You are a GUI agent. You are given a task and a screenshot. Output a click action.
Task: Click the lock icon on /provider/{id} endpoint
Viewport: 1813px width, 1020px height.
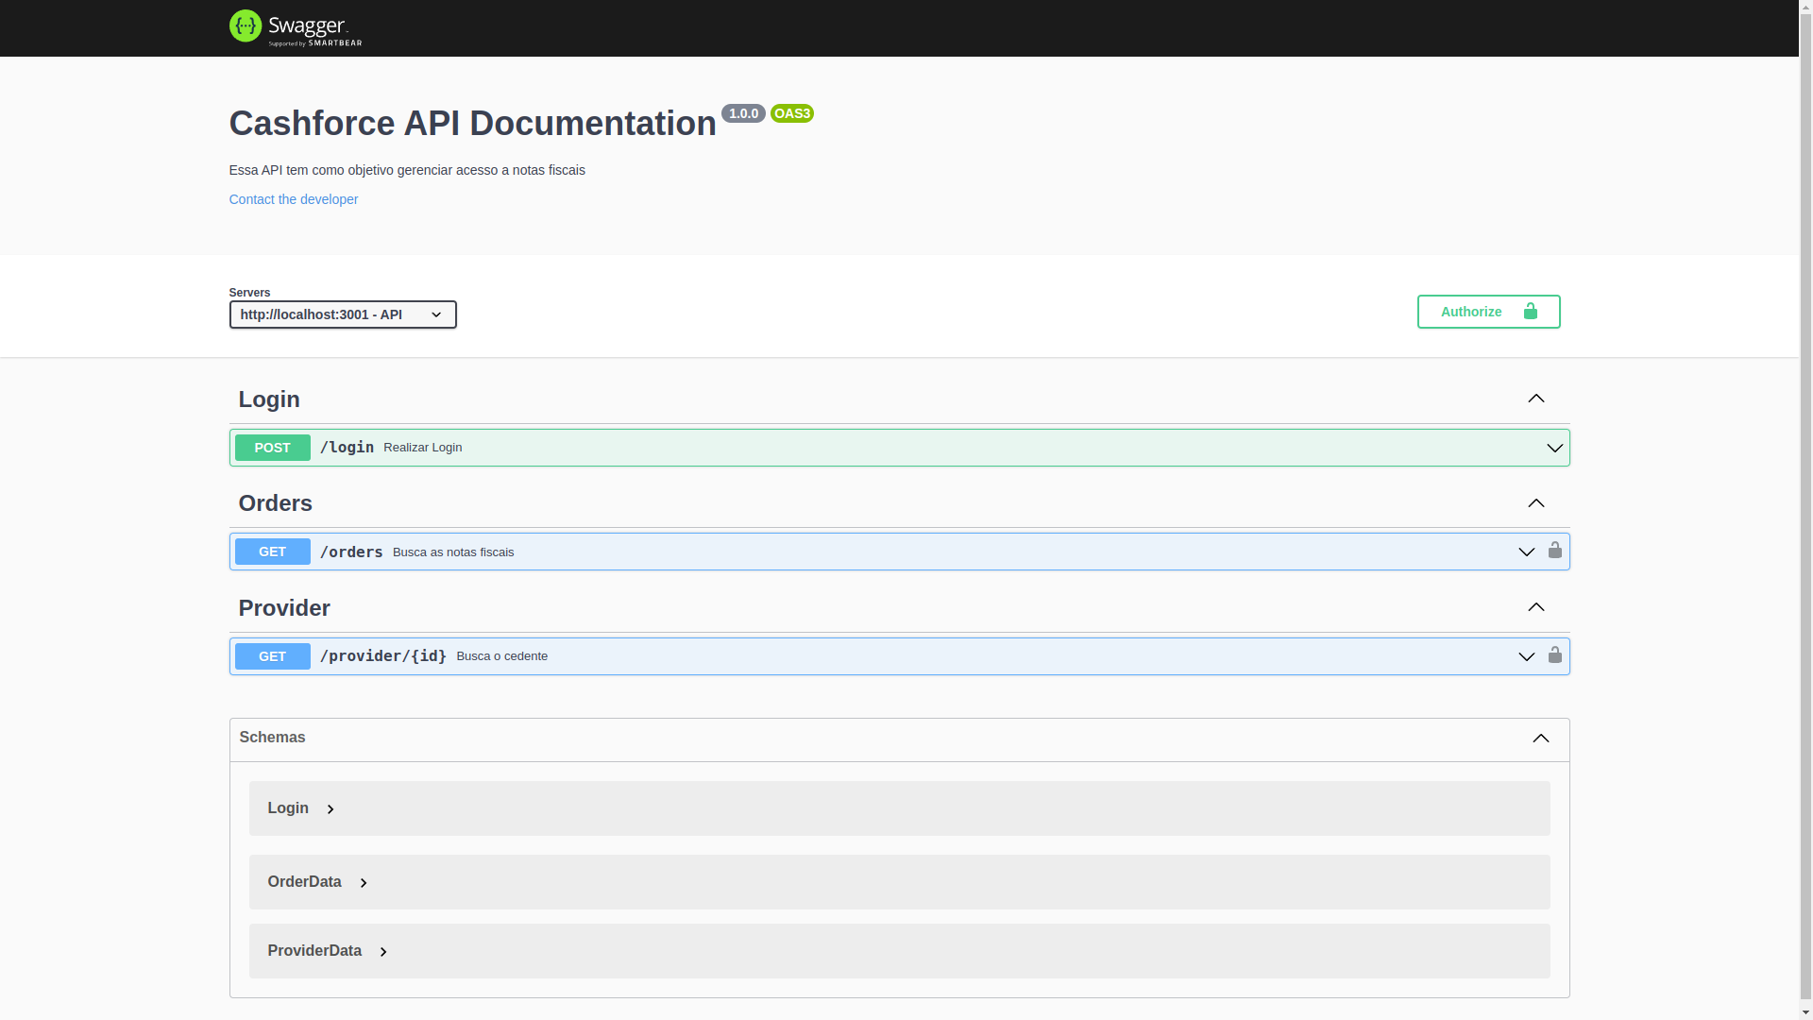coord(1554,655)
